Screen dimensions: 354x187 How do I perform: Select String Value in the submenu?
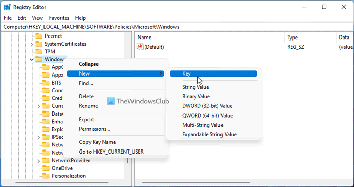pos(213,87)
